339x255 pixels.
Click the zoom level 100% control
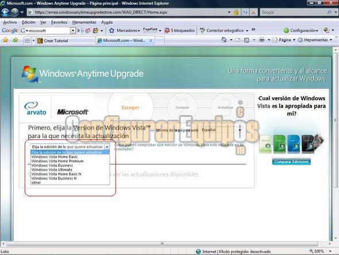coord(321,252)
